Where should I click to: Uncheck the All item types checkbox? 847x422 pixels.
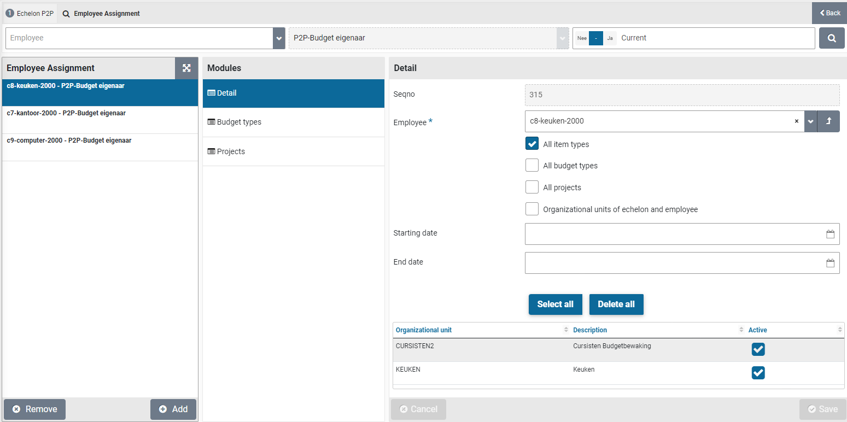pos(532,144)
